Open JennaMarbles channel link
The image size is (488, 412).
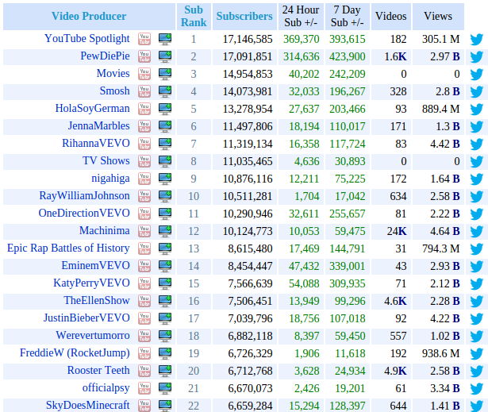[x=98, y=125]
